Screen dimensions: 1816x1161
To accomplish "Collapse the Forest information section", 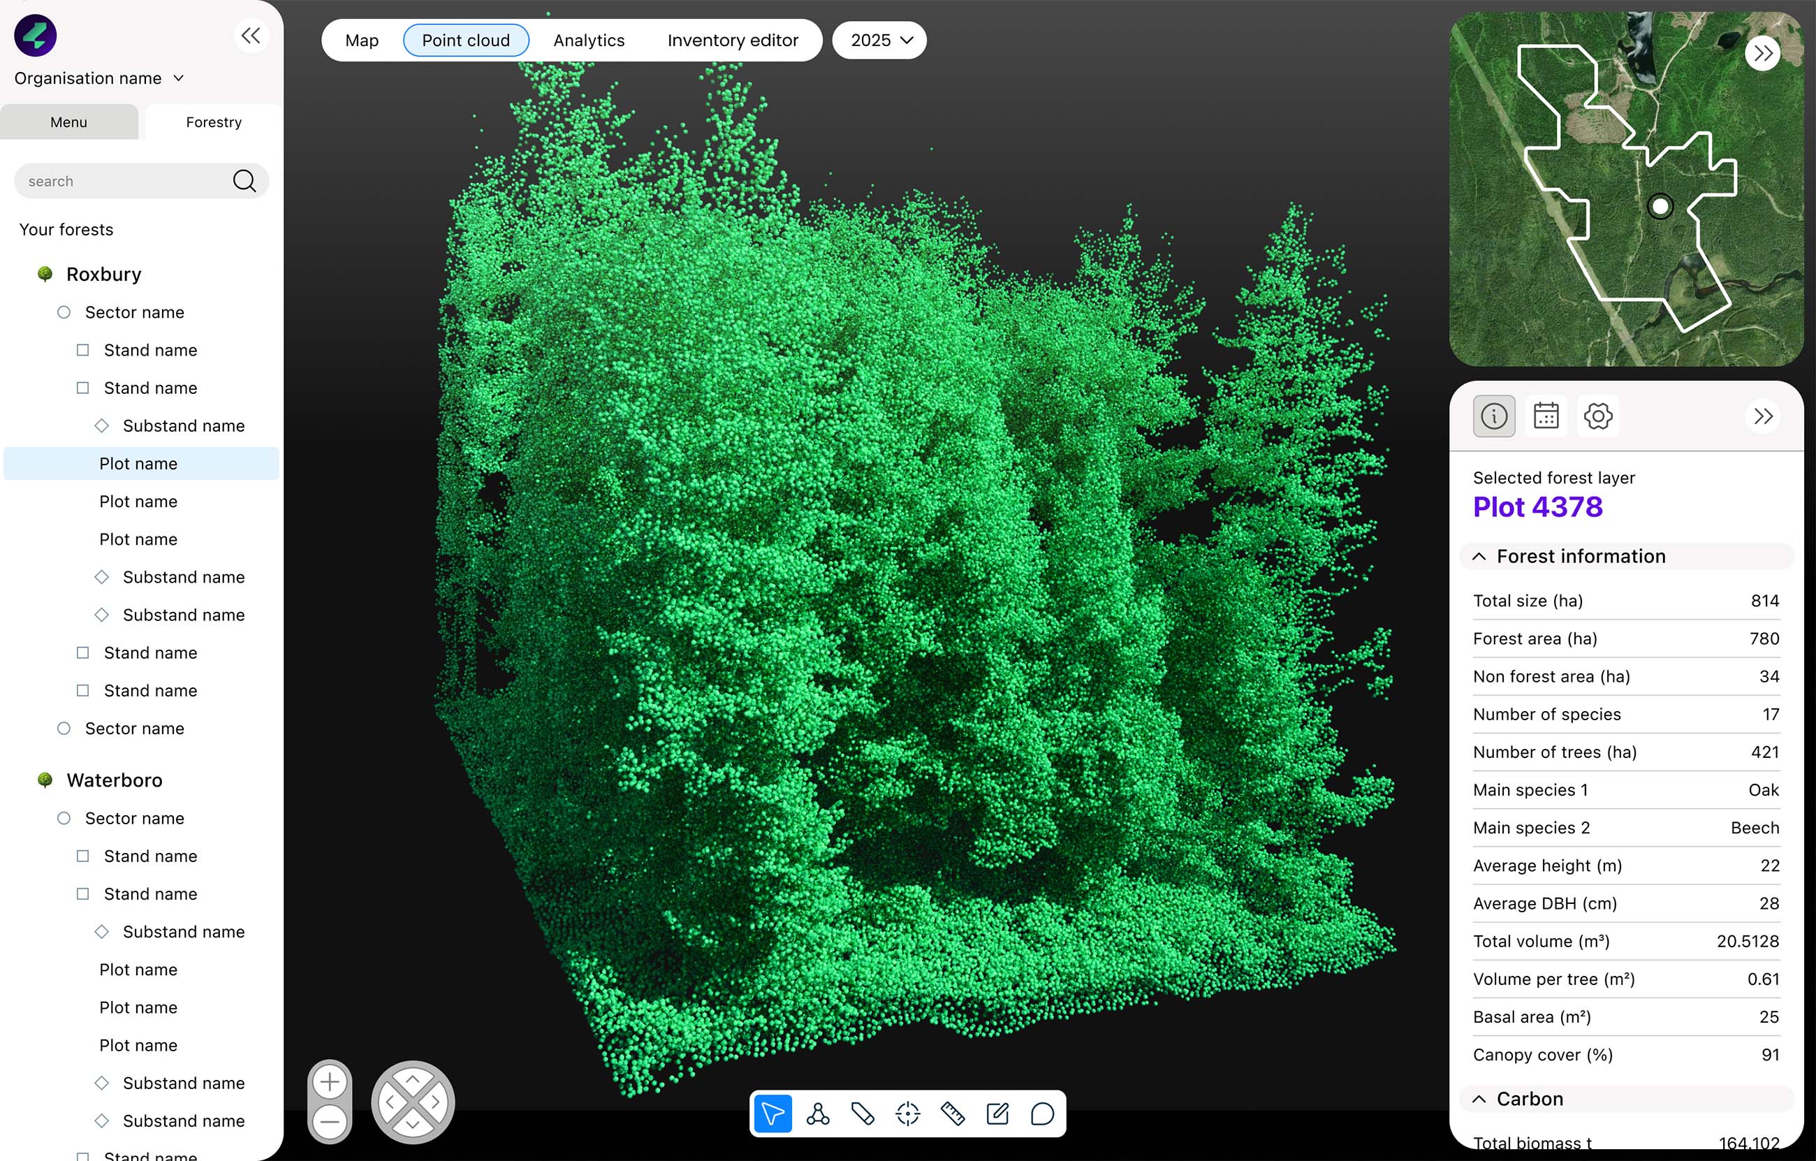I will 1479,557.
